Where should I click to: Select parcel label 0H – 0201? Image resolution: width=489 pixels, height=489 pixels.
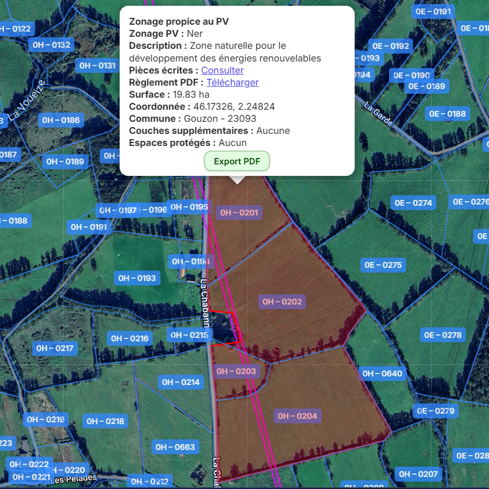[x=239, y=213]
